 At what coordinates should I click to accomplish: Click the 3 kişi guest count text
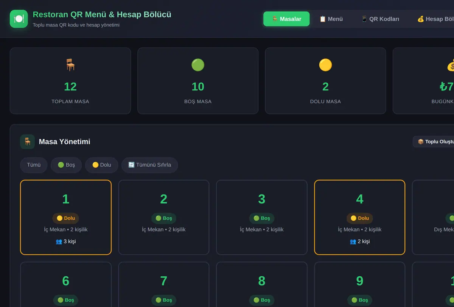pyautogui.click(x=70, y=241)
